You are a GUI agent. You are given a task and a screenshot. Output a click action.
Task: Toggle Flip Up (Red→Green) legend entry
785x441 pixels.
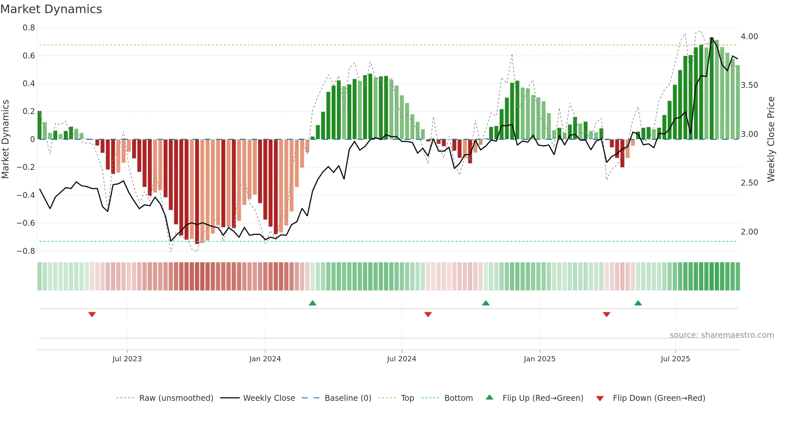pyautogui.click(x=534, y=398)
